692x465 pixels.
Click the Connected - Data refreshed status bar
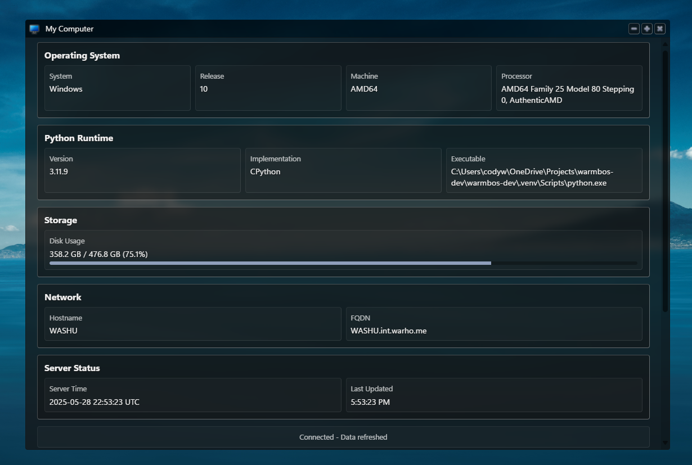[x=343, y=437]
